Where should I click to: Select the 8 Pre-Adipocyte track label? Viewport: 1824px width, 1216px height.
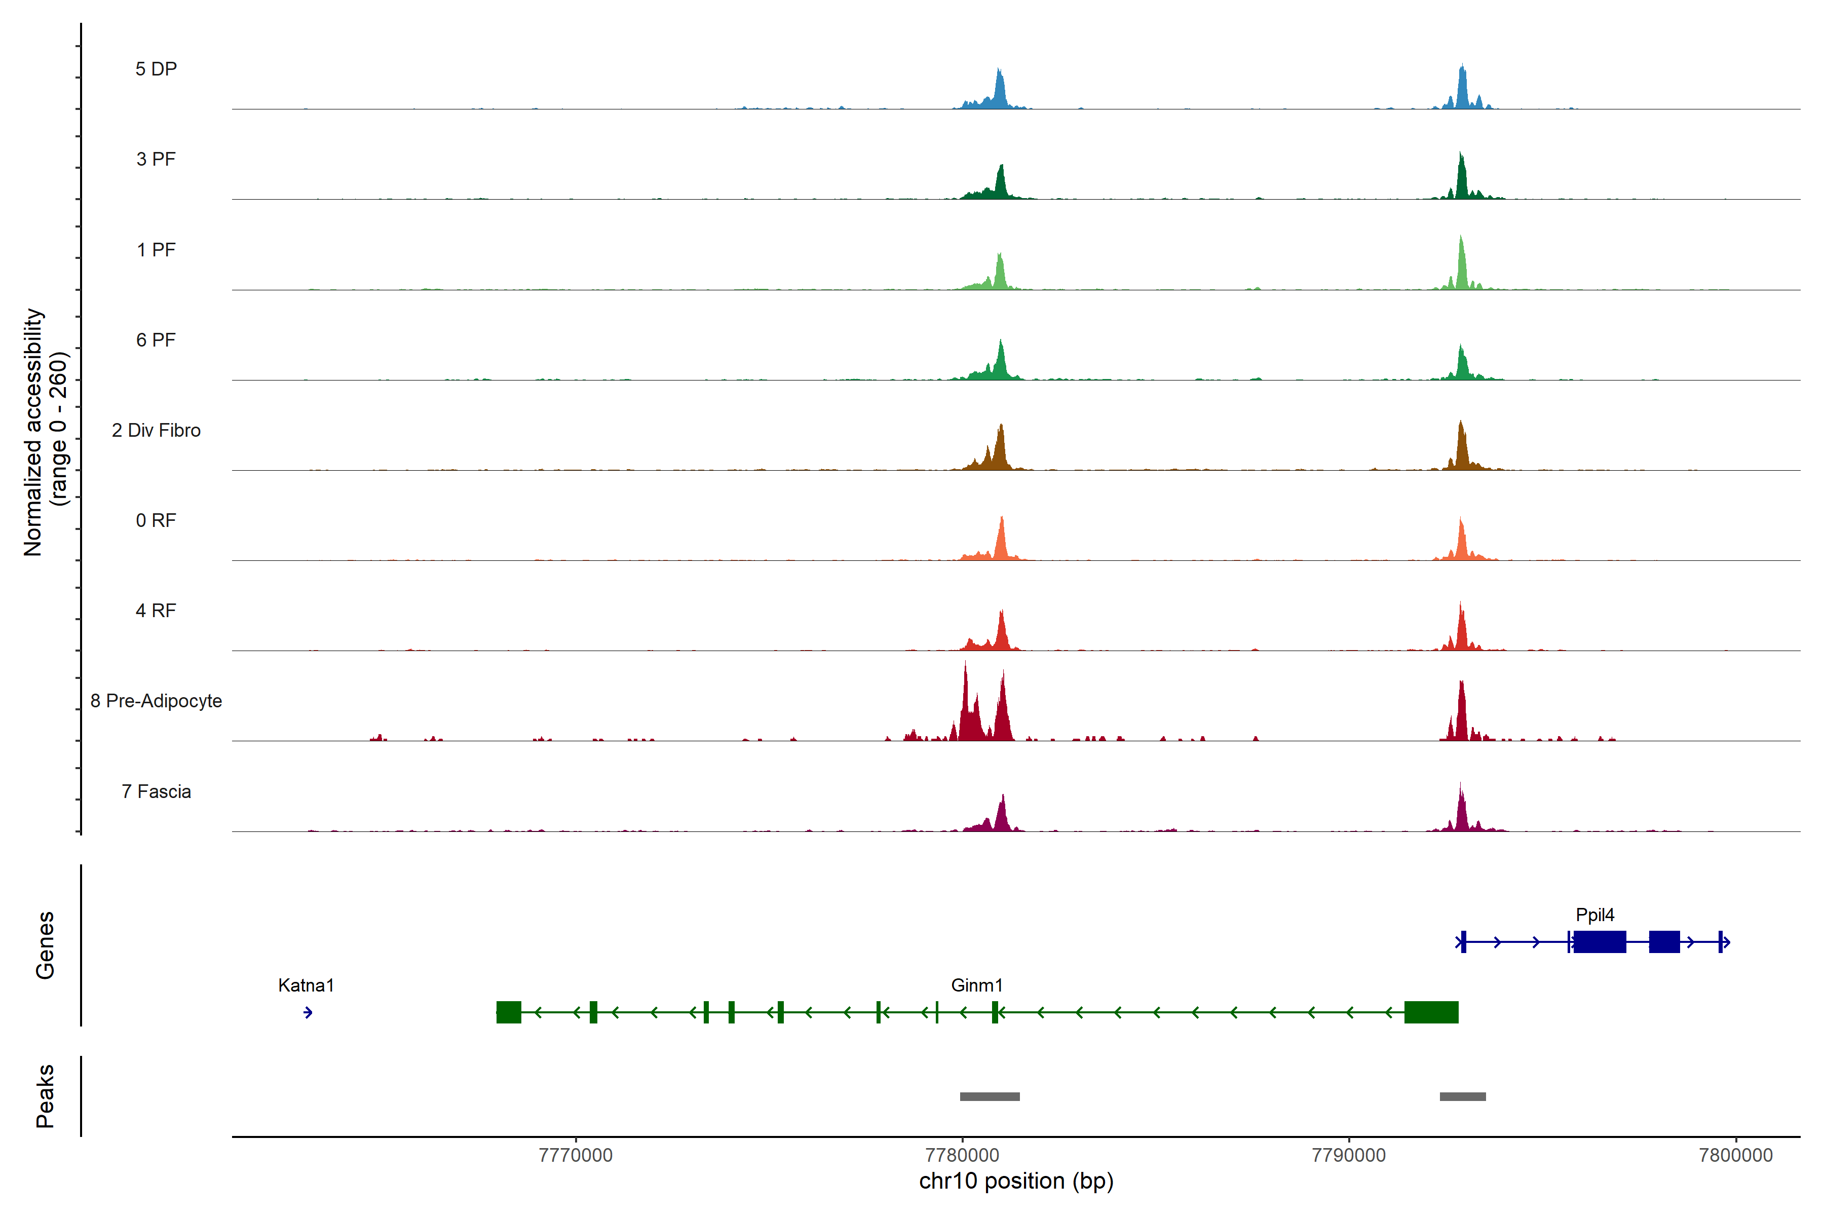(x=156, y=701)
